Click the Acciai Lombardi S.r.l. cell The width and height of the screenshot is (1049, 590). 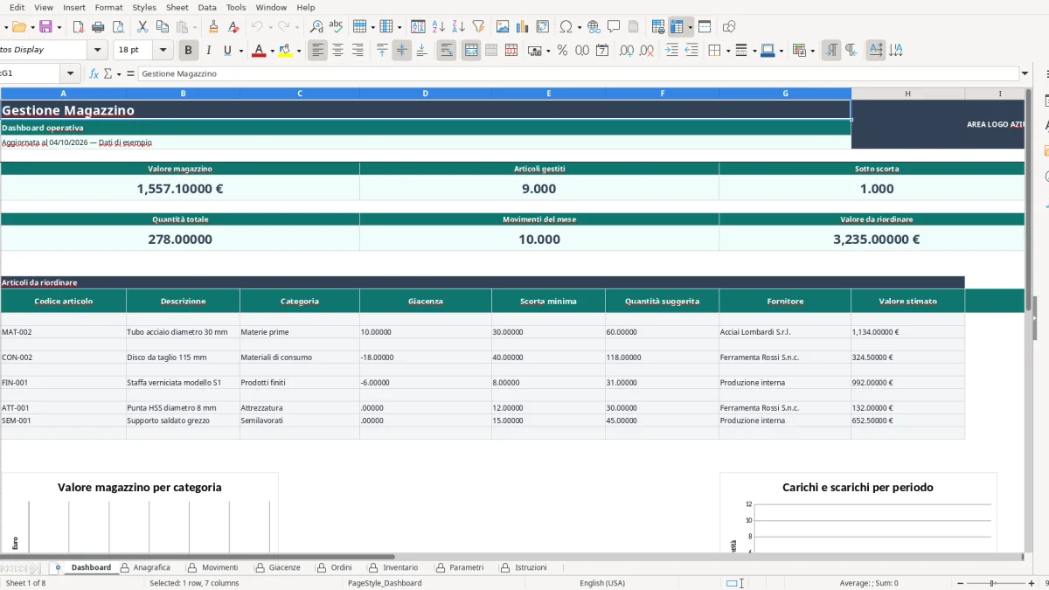pyautogui.click(x=784, y=332)
